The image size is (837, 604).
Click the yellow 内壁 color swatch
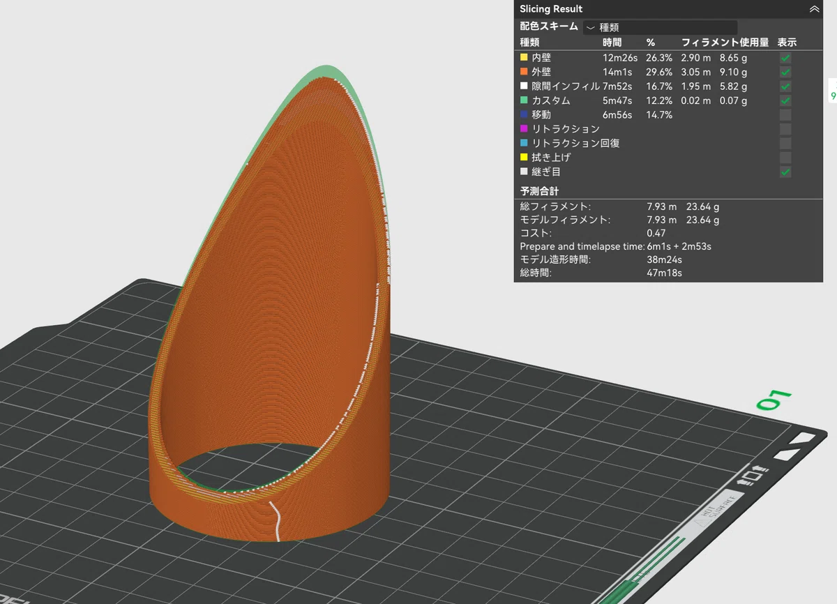(524, 58)
